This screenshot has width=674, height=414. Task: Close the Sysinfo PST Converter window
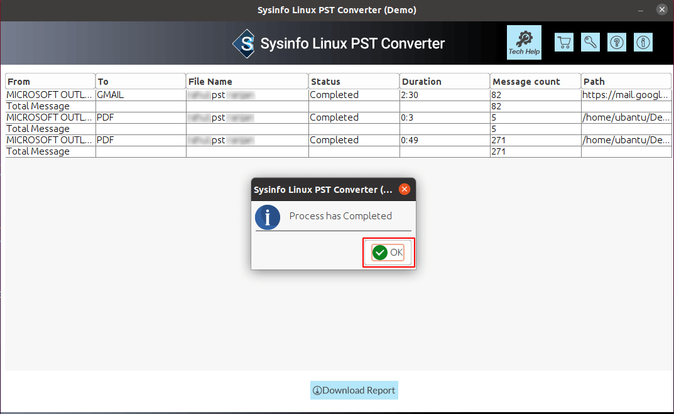pyautogui.click(x=662, y=9)
